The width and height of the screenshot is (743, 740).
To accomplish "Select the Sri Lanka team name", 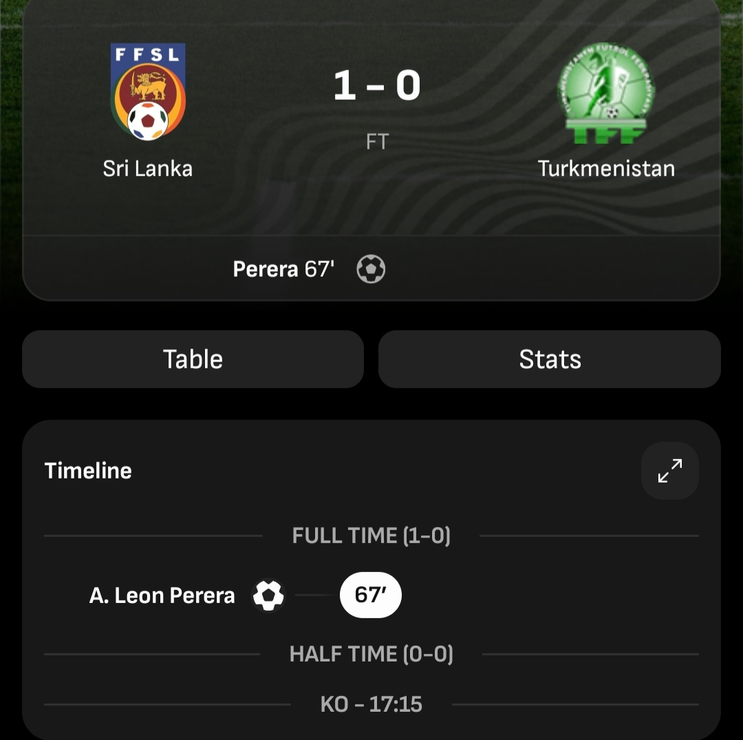I will tap(148, 169).
